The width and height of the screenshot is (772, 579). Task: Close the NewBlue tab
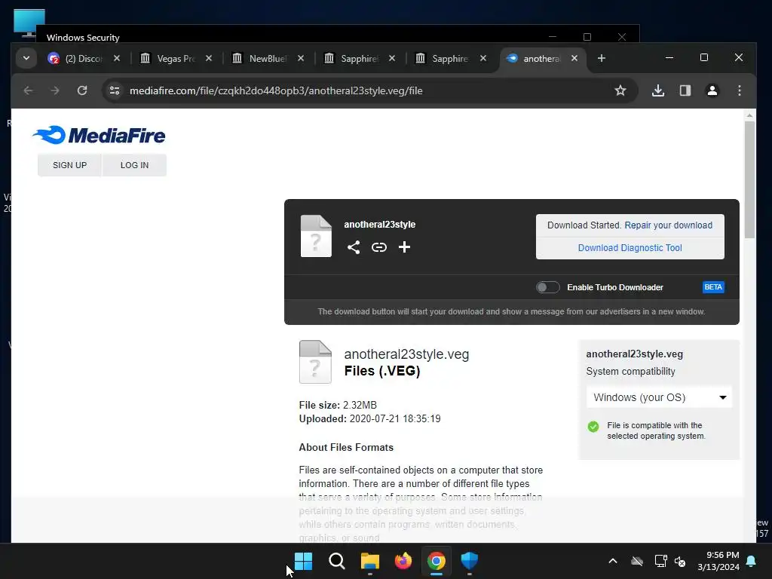(x=301, y=58)
